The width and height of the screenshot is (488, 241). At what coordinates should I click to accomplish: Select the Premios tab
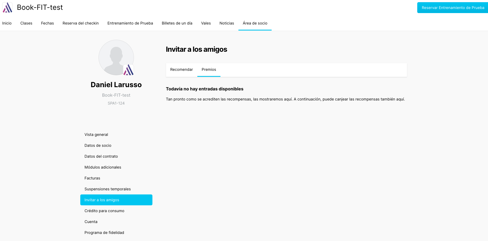(209, 70)
